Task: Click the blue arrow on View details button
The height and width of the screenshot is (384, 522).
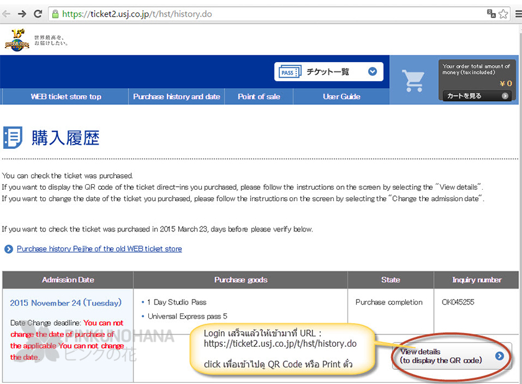Action: tap(499, 355)
